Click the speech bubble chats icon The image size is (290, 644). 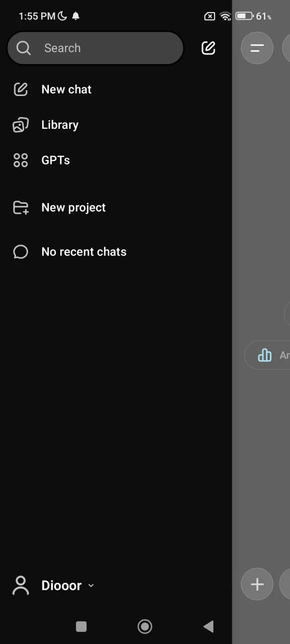click(x=21, y=252)
